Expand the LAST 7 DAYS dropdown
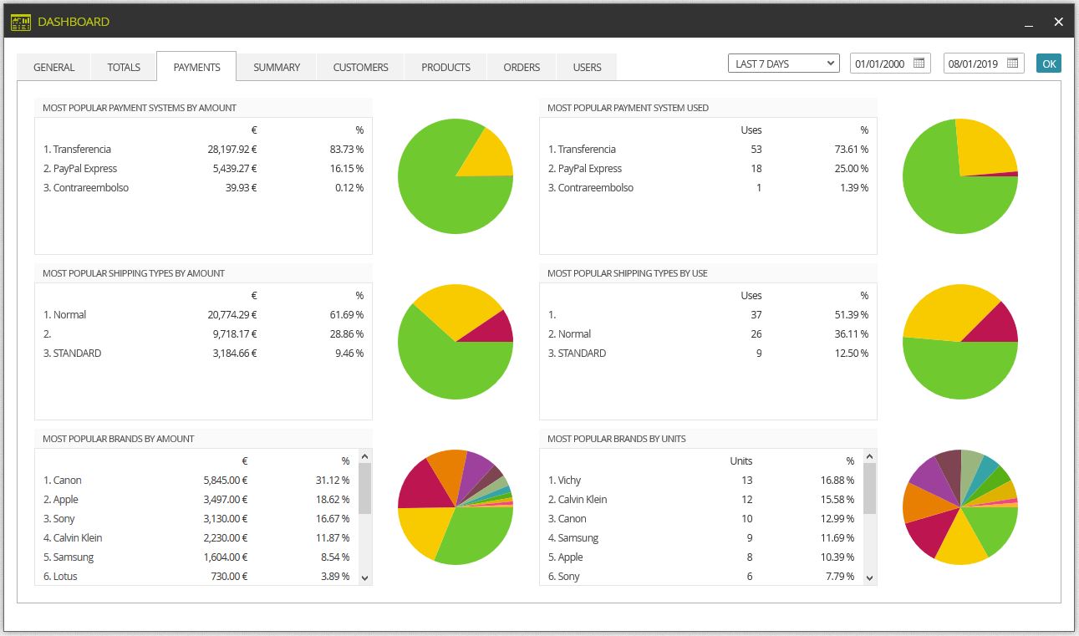1079x636 pixels. (x=784, y=64)
